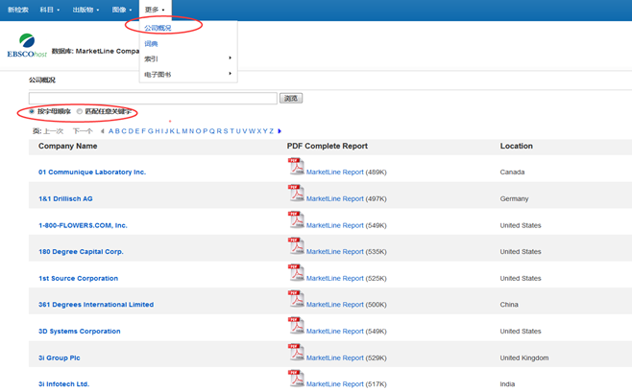Click the EBSCOhost logo
The width and height of the screenshot is (632, 391).
(27, 45)
